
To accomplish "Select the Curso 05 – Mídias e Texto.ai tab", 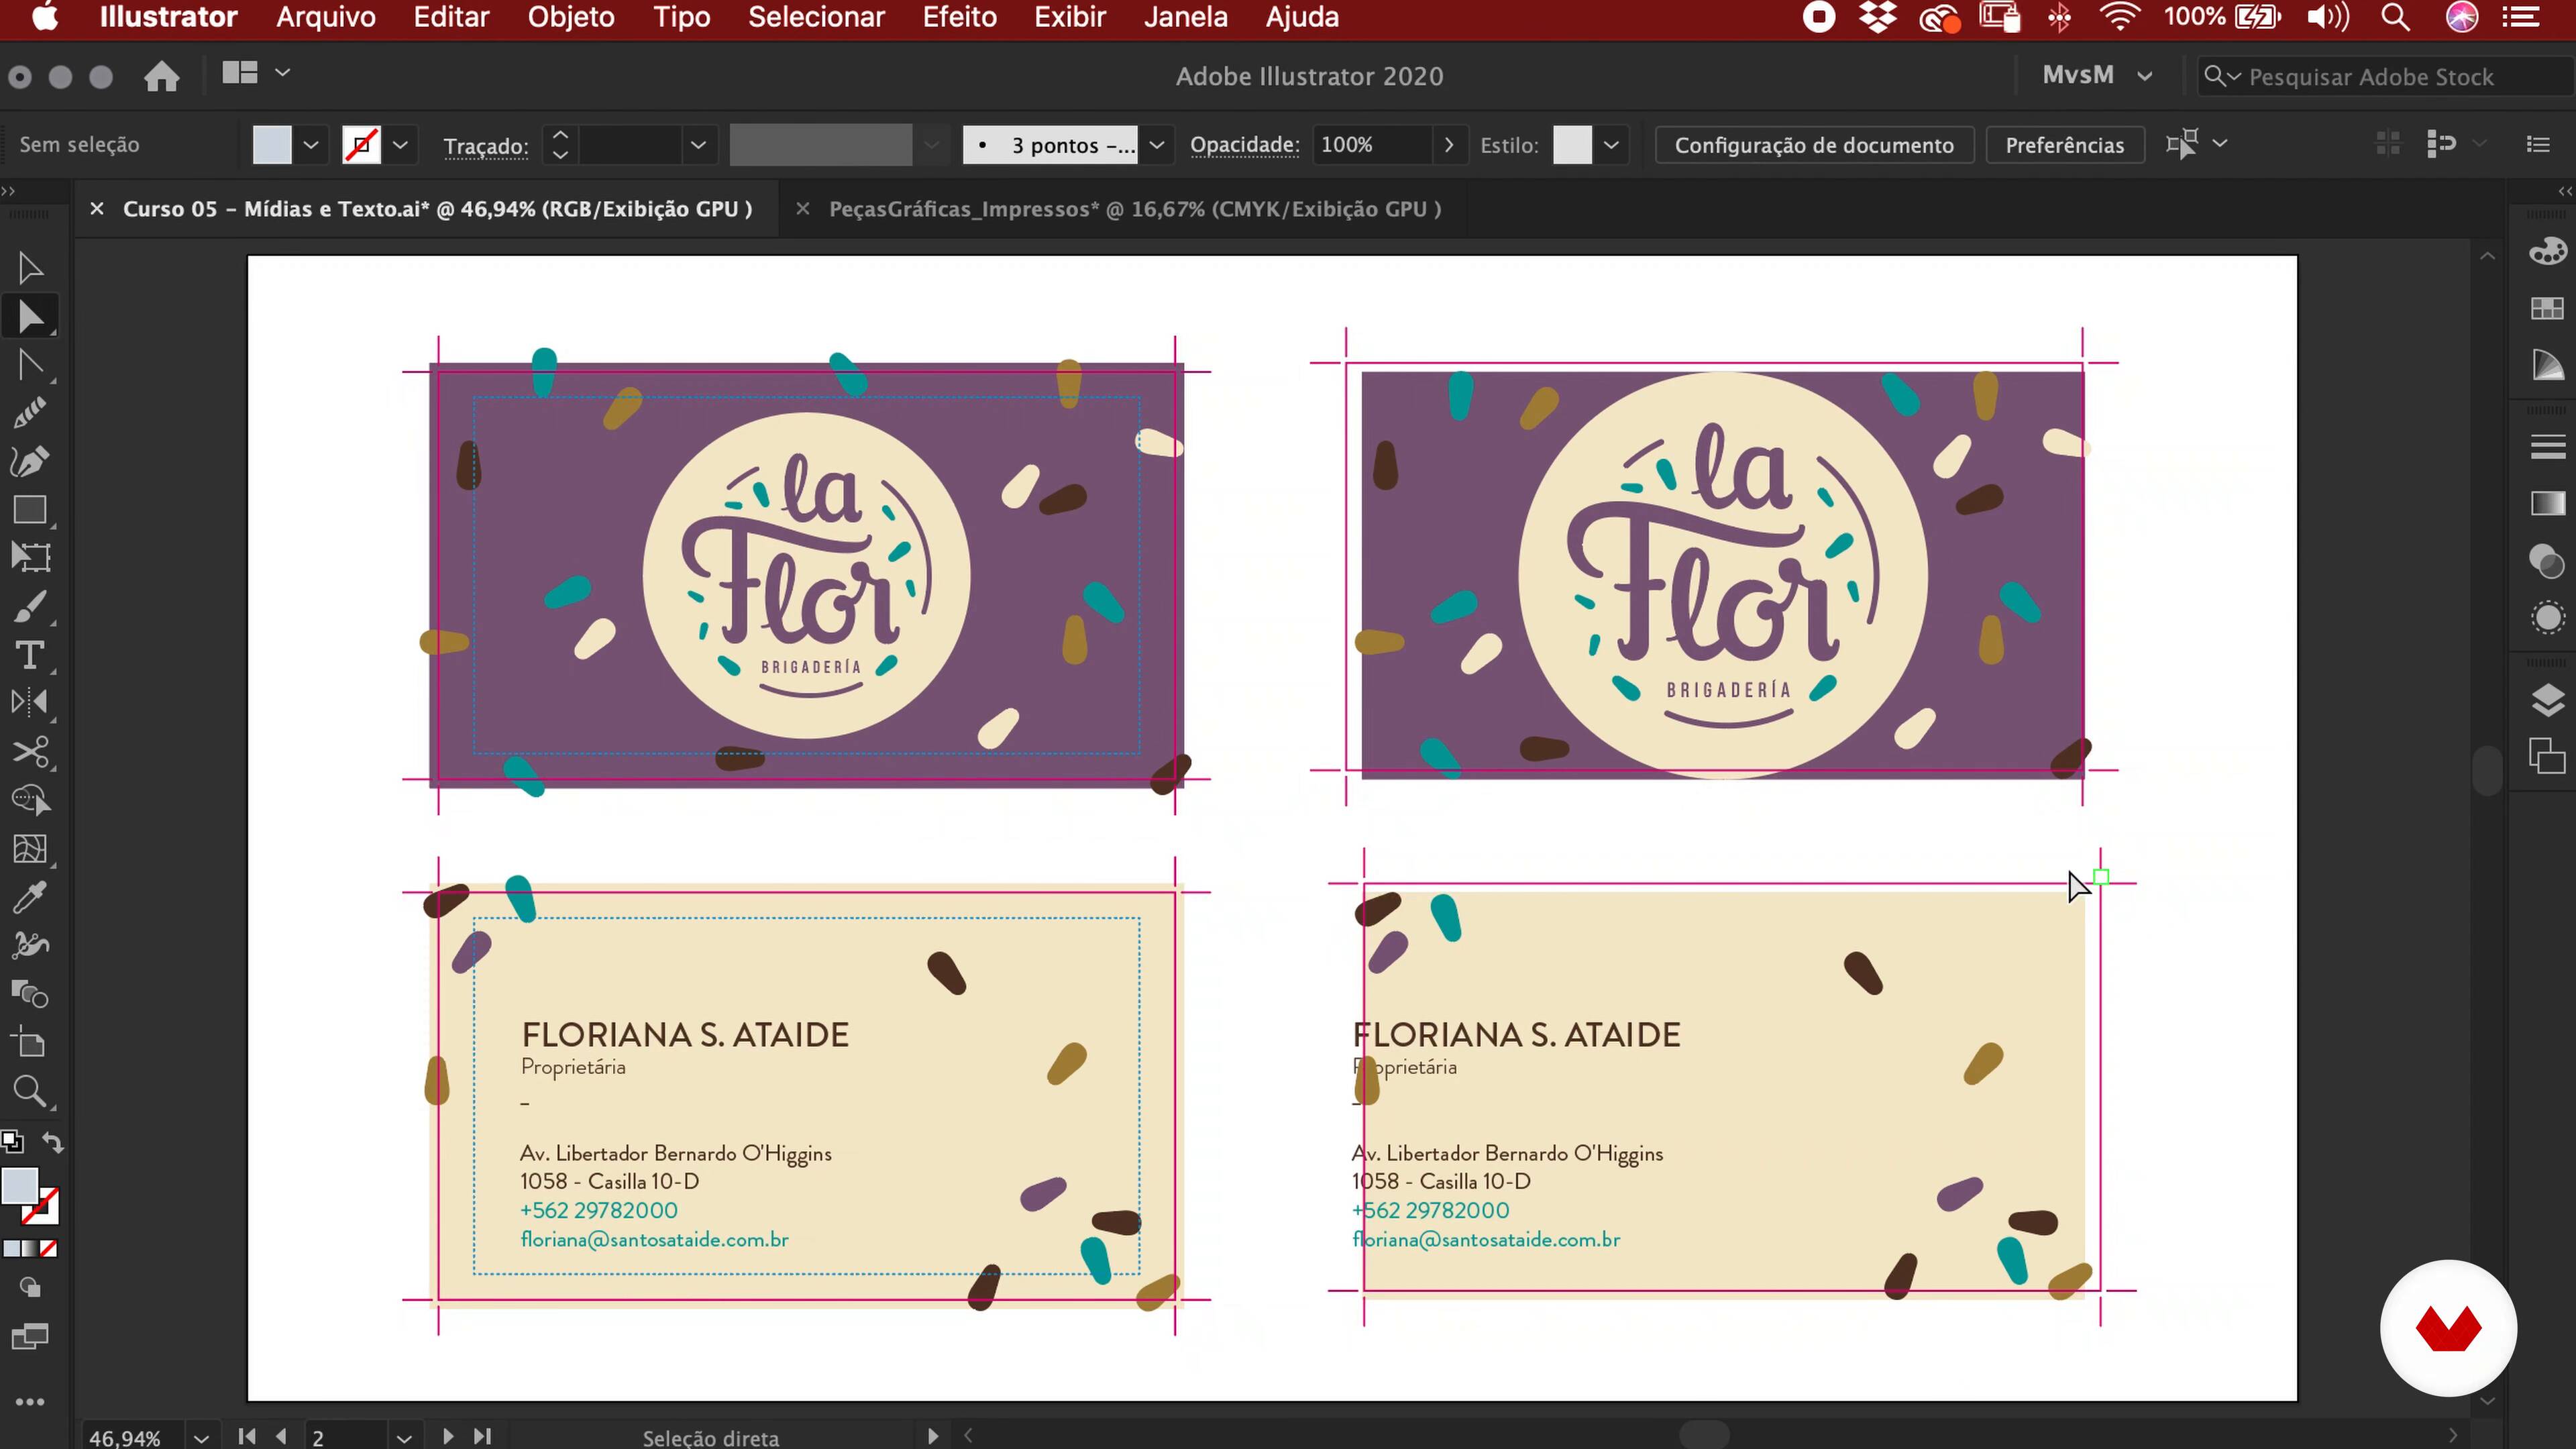I will point(437,209).
